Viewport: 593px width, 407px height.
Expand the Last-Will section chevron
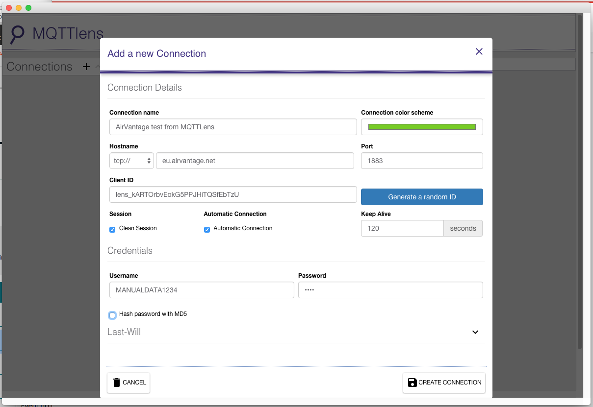point(475,332)
